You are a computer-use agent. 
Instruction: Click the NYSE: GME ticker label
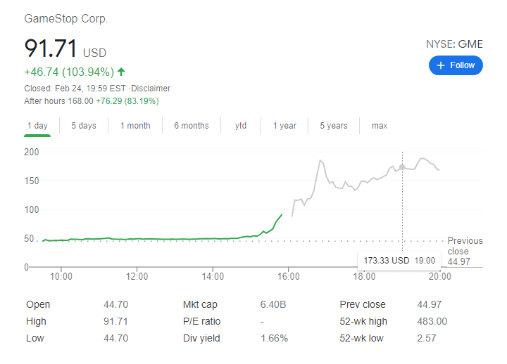454,44
